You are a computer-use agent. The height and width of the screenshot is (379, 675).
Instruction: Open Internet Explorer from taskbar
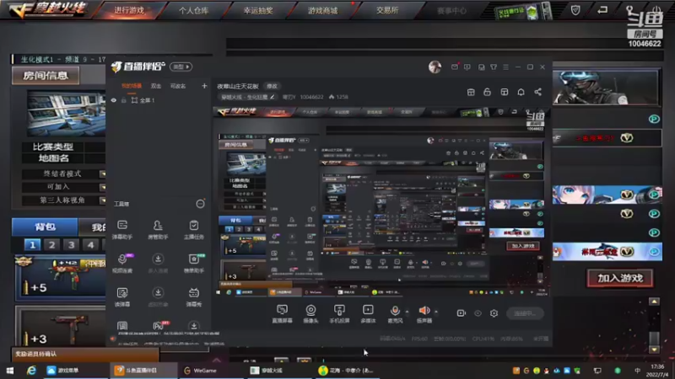(x=31, y=370)
